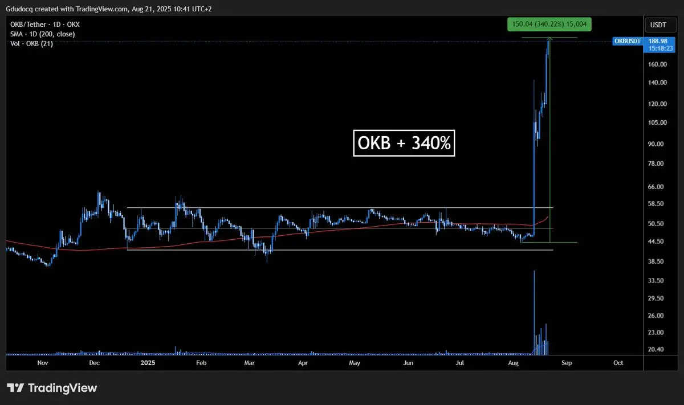The width and height of the screenshot is (684, 405).
Task: Click the 105.00 price axis label
Action: pos(658,122)
